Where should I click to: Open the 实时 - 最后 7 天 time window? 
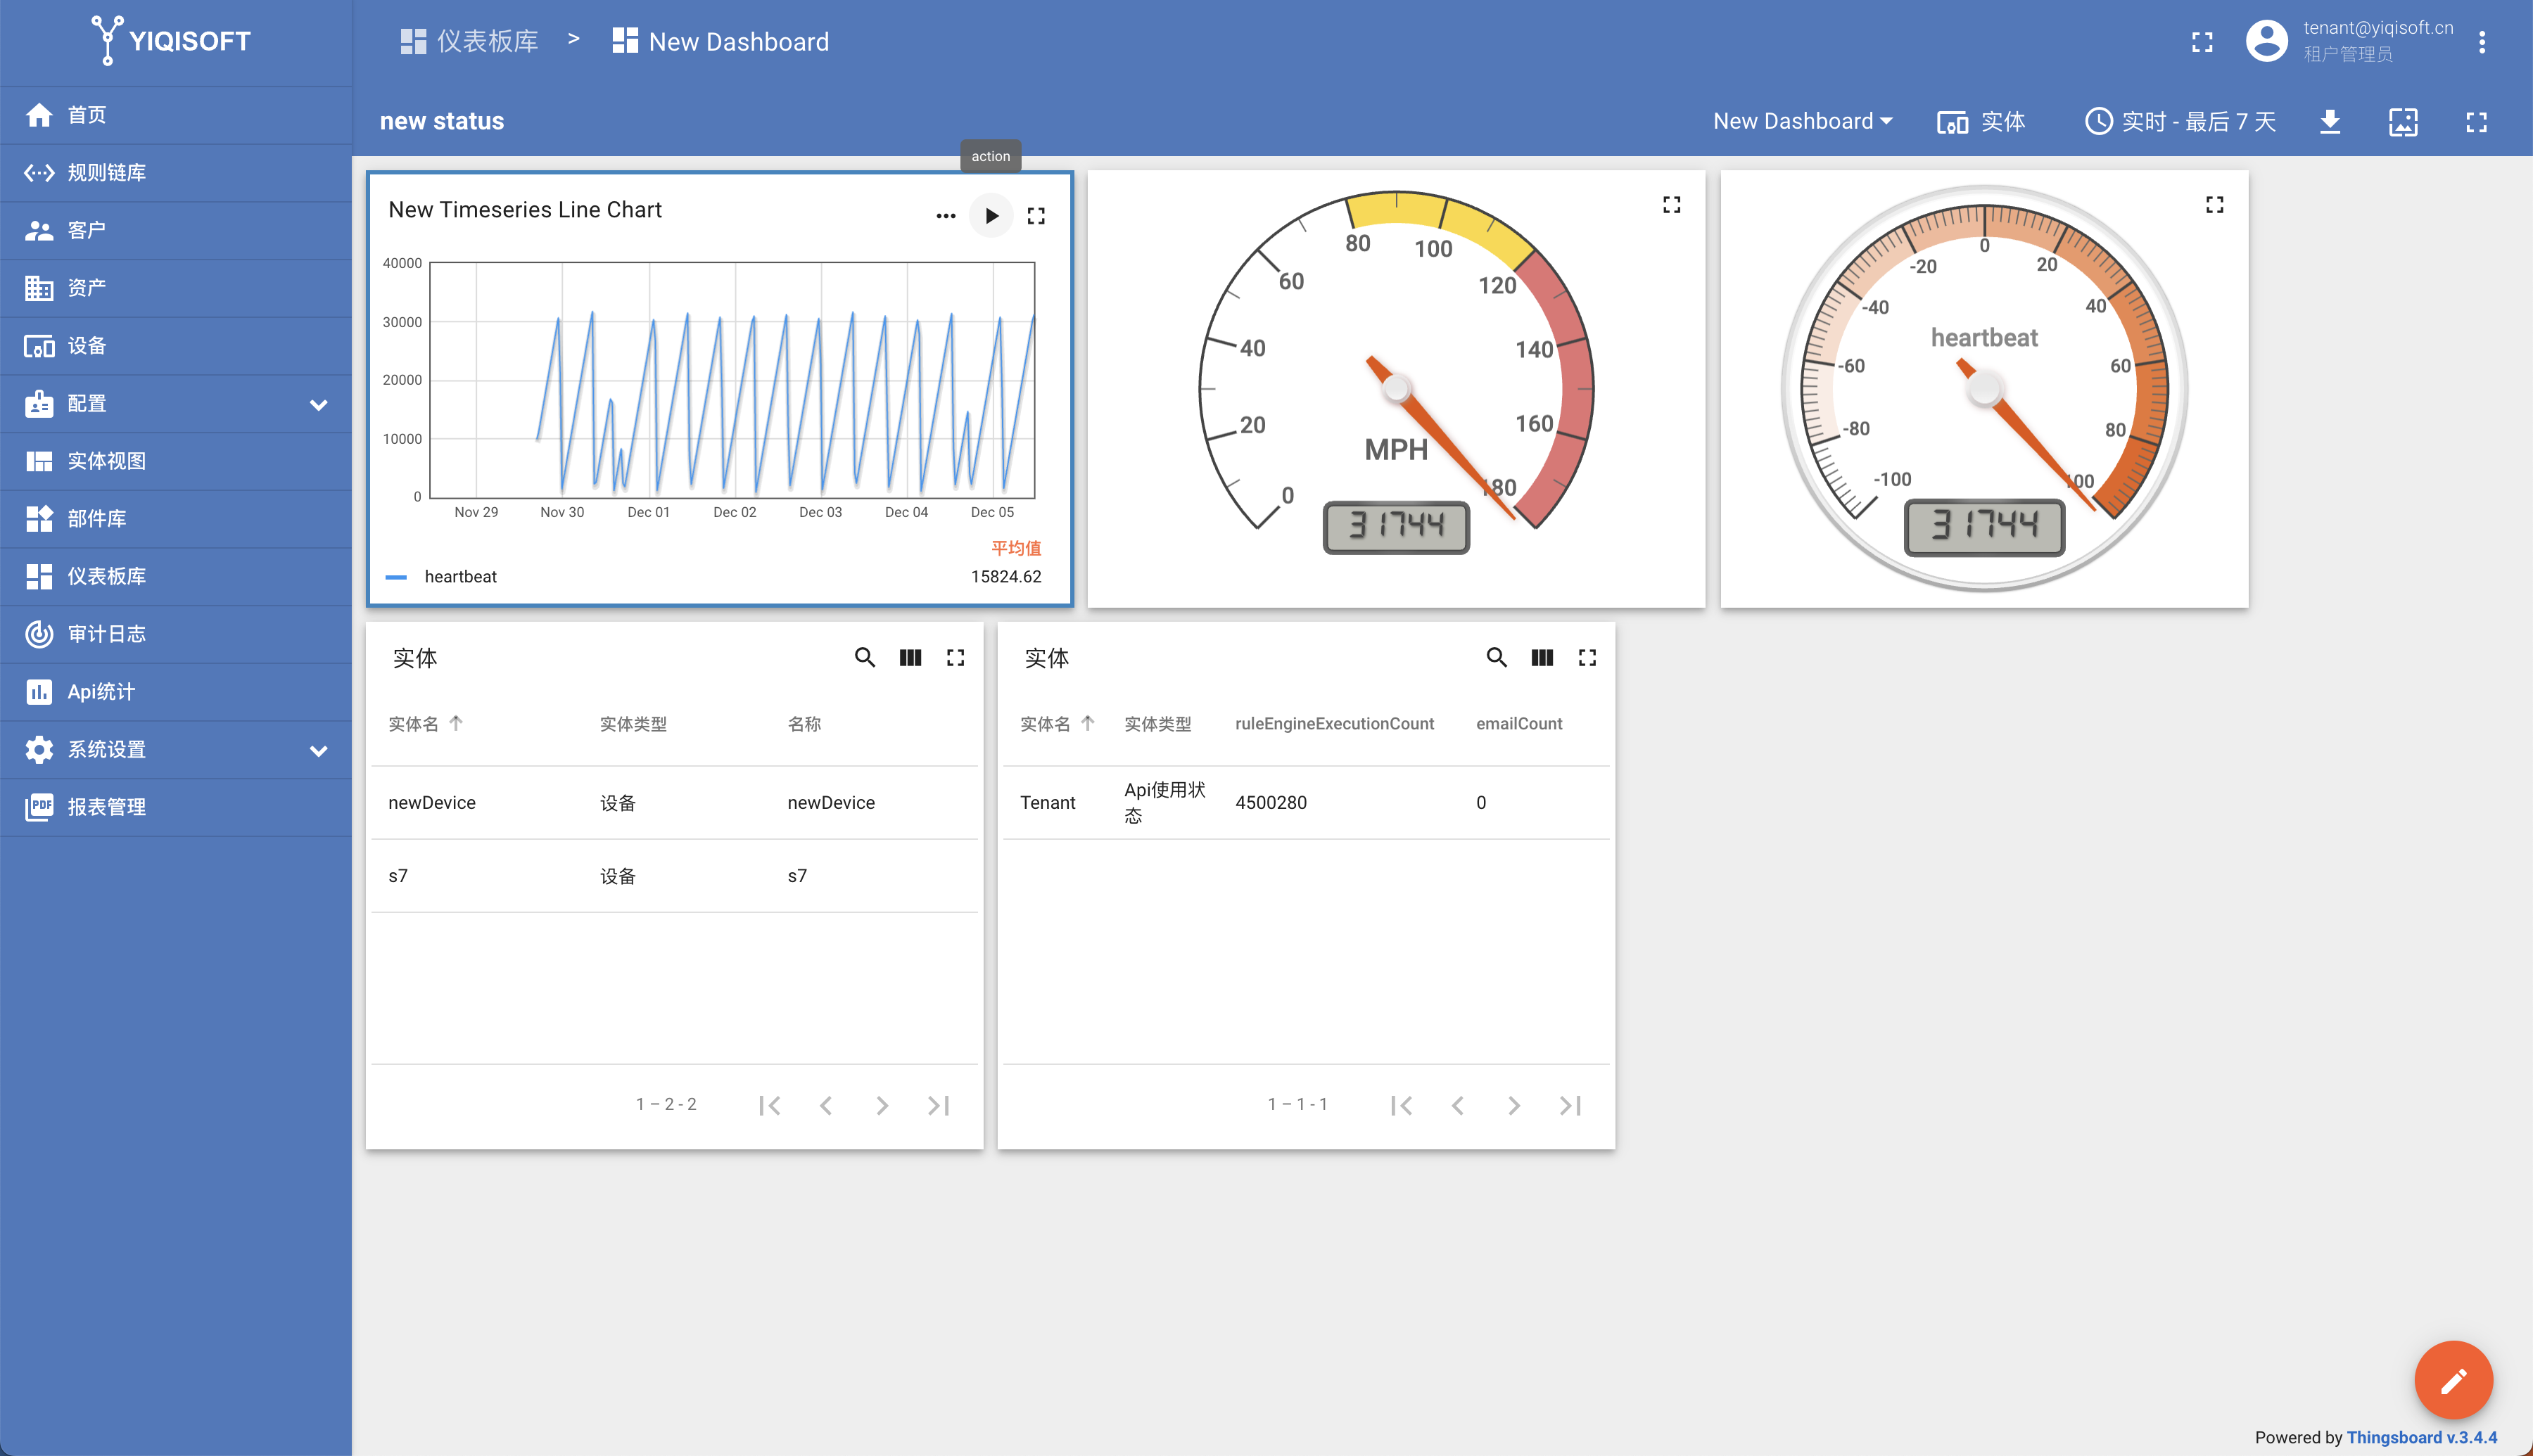point(2180,122)
